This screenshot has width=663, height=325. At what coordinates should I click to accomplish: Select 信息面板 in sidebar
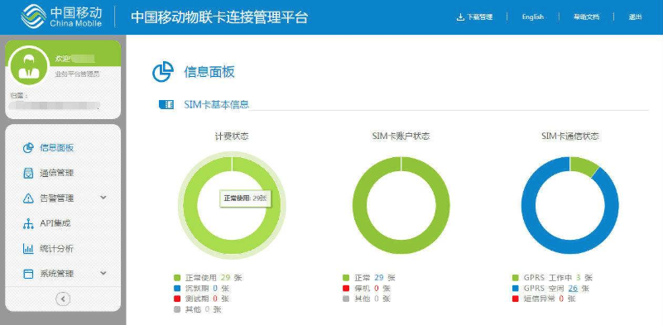pos(56,148)
